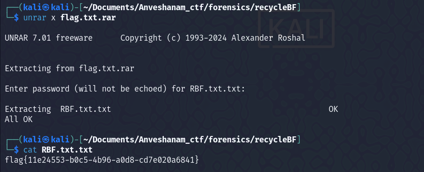Click the RBF.txt.txt name in Extracting line
The width and height of the screenshot is (424, 172).
pos(86,109)
